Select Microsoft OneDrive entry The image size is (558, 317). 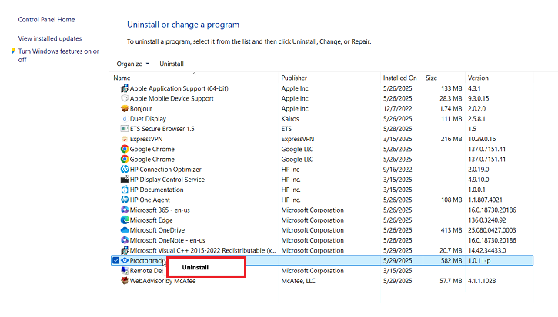(157, 230)
